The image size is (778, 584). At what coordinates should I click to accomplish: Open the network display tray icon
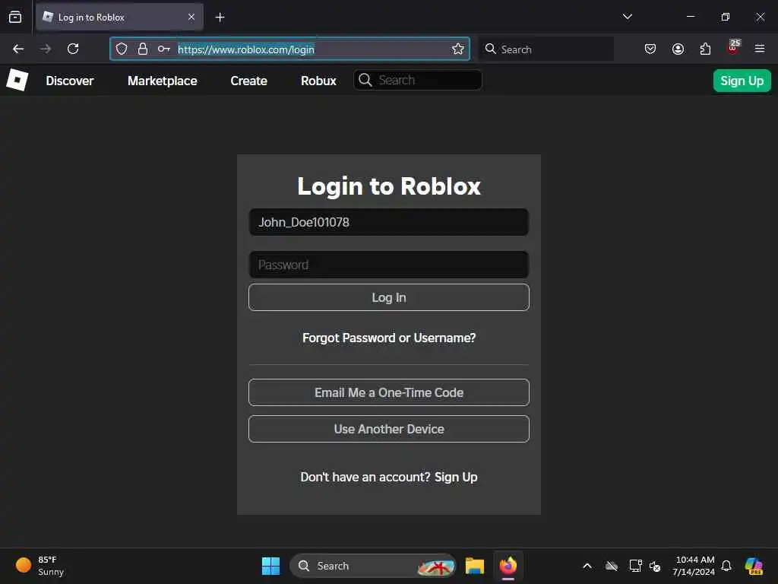pos(636,566)
